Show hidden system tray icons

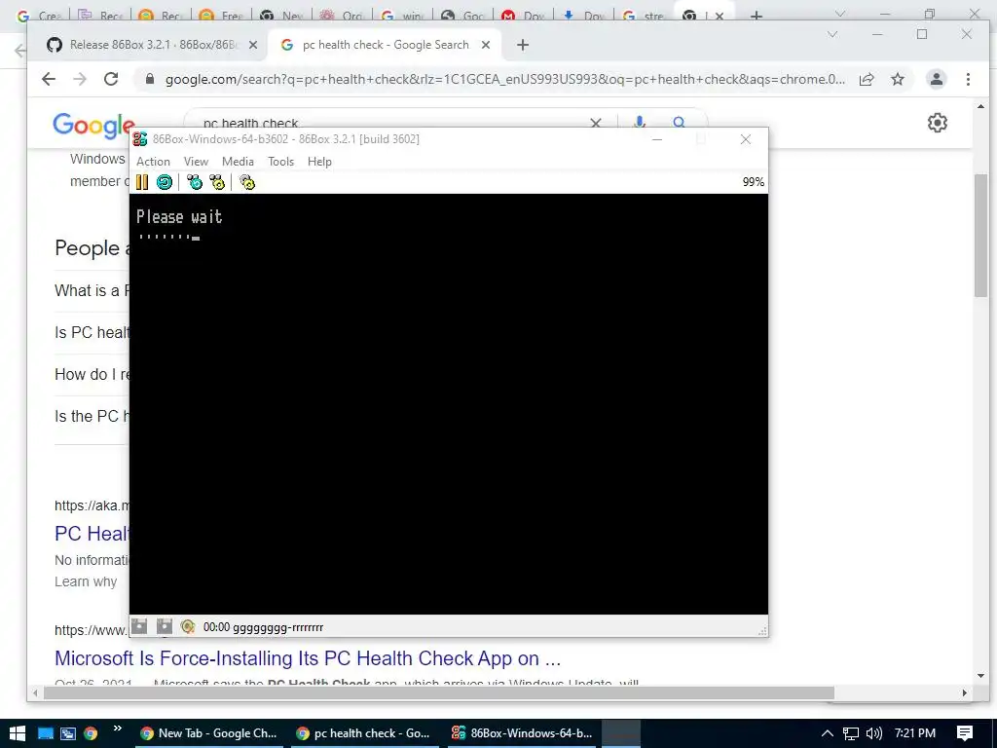click(x=828, y=733)
